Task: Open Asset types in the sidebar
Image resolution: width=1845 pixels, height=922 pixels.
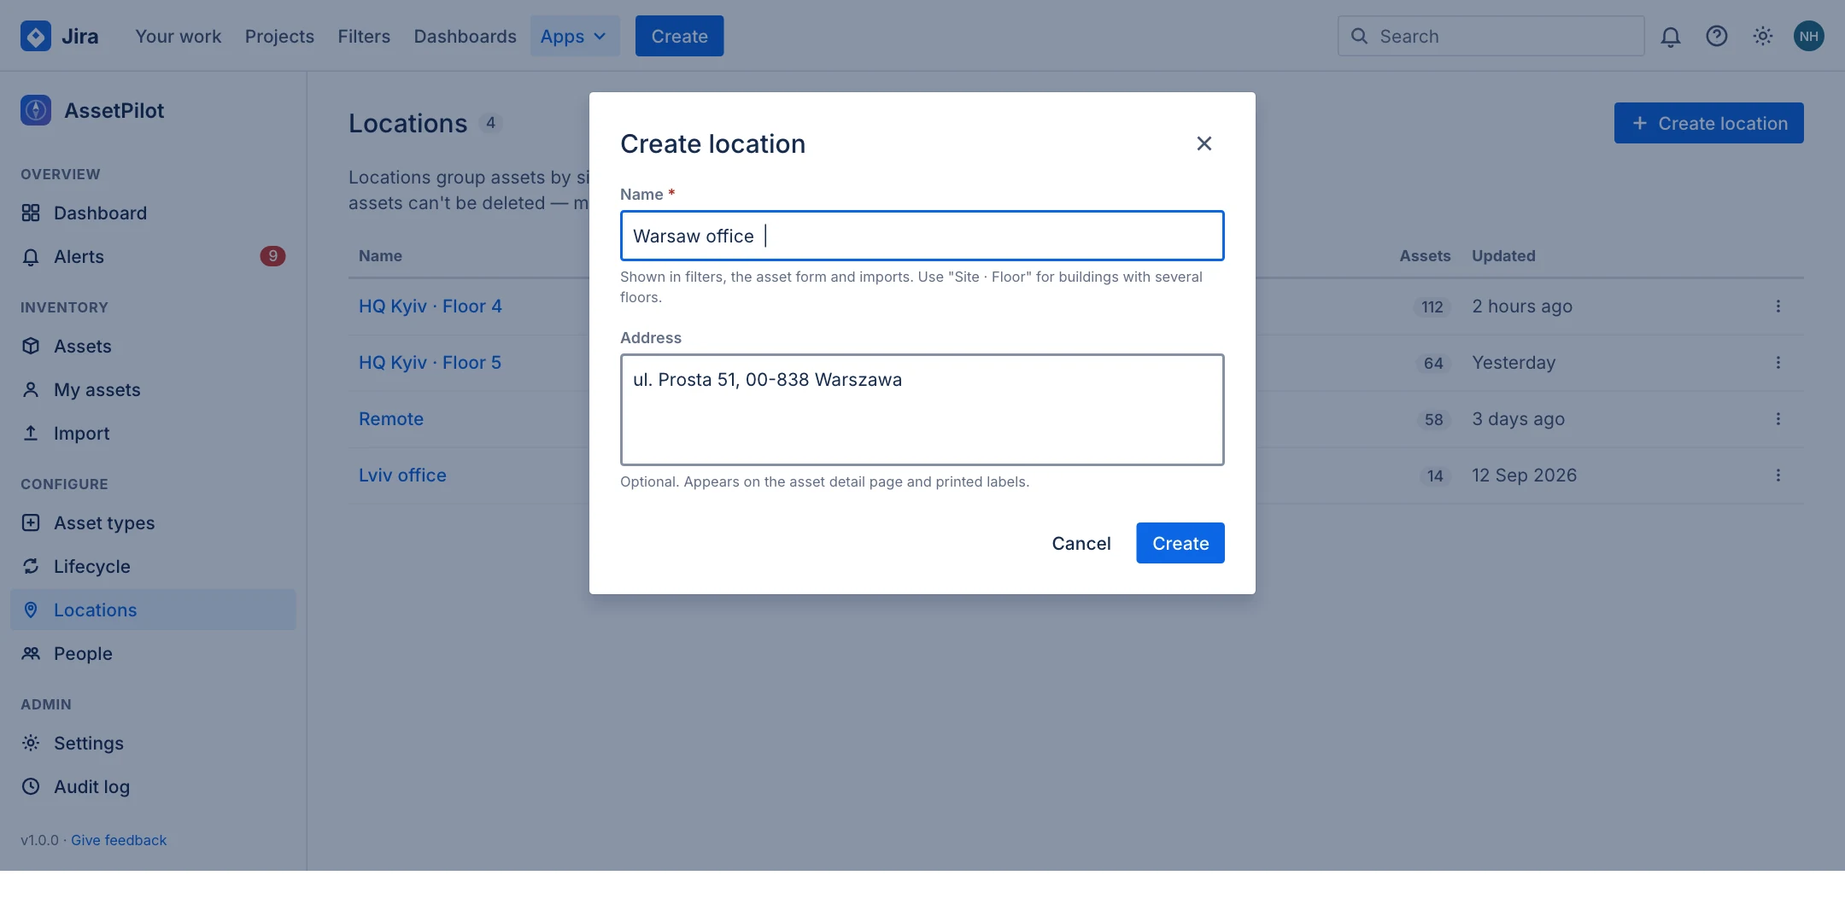Action: pyautogui.click(x=153, y=522)
